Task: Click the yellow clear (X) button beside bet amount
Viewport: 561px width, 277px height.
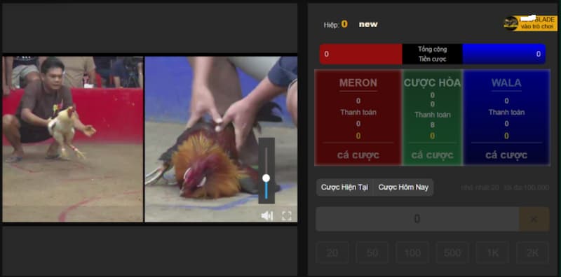Action: tap(534, 219)
